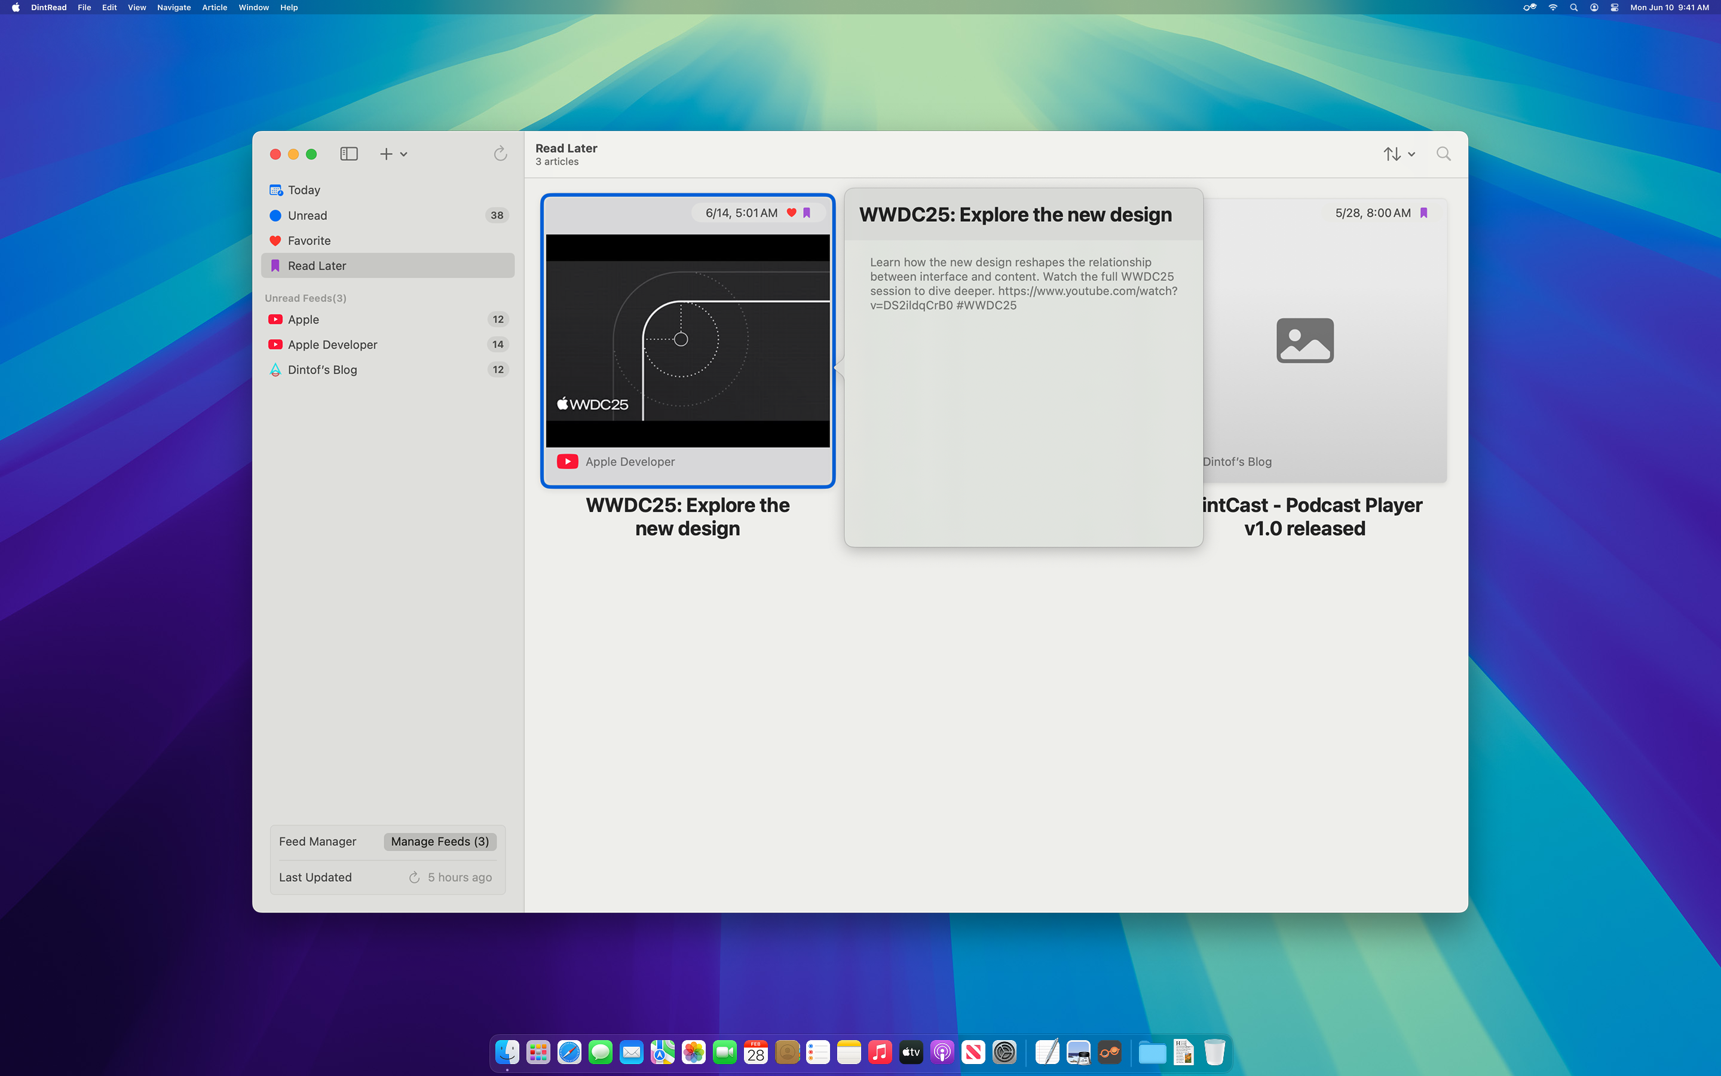Toggle the sidebar visibility icon

coord(348,154)
